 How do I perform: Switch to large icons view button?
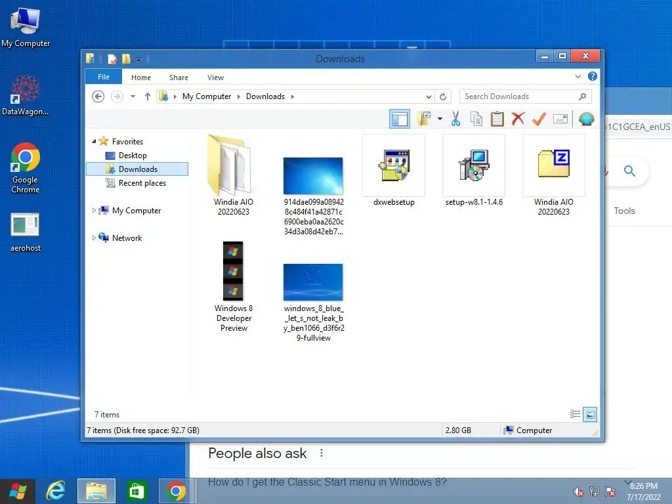pyautogui.click(x=590, y=414)
